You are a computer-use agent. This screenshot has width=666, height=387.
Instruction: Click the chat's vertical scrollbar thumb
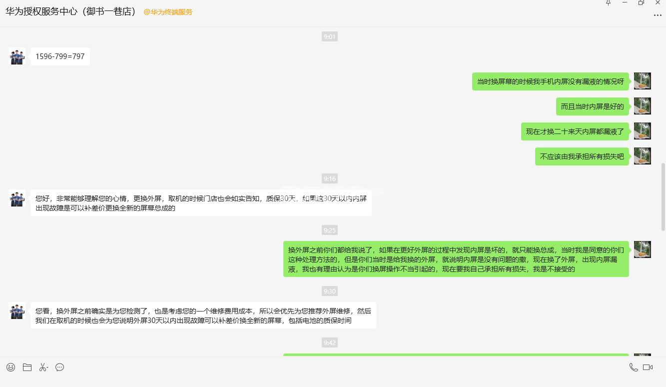click(x=663, y=195)
